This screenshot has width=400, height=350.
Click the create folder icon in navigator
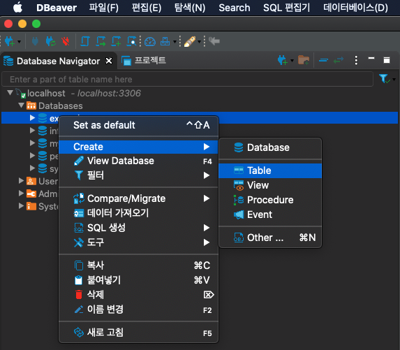pyautogui.click(x=304, y=60)
